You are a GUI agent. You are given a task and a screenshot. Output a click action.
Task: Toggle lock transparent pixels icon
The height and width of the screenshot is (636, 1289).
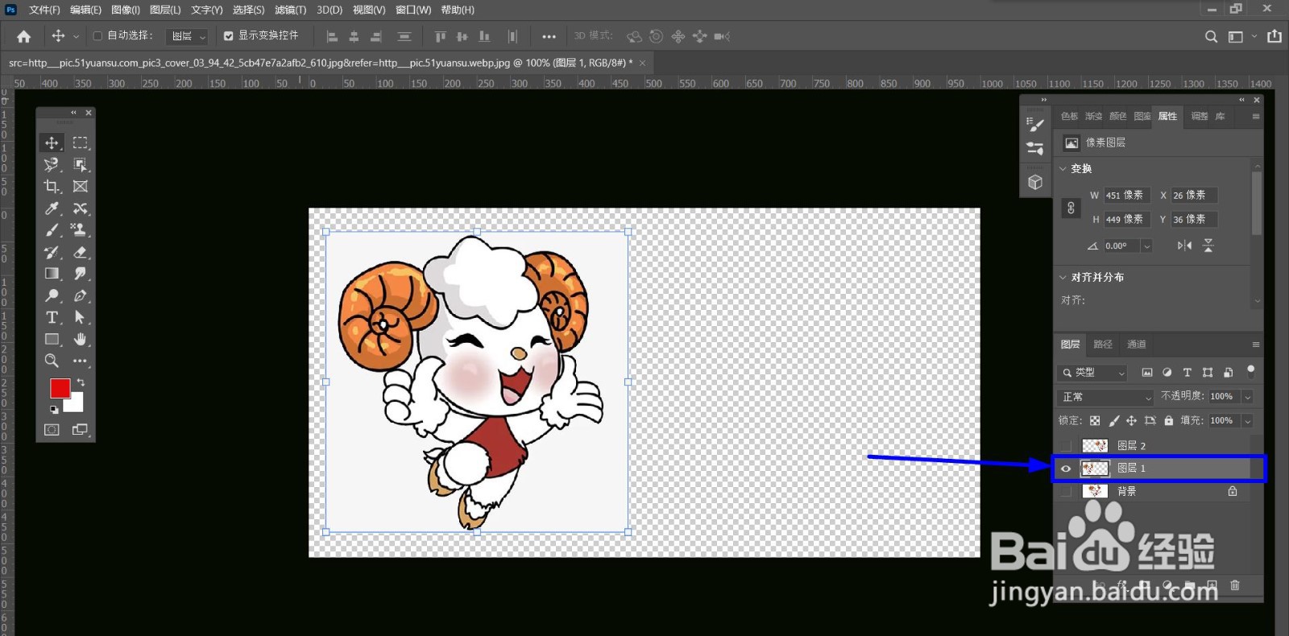click(1095, 420)
